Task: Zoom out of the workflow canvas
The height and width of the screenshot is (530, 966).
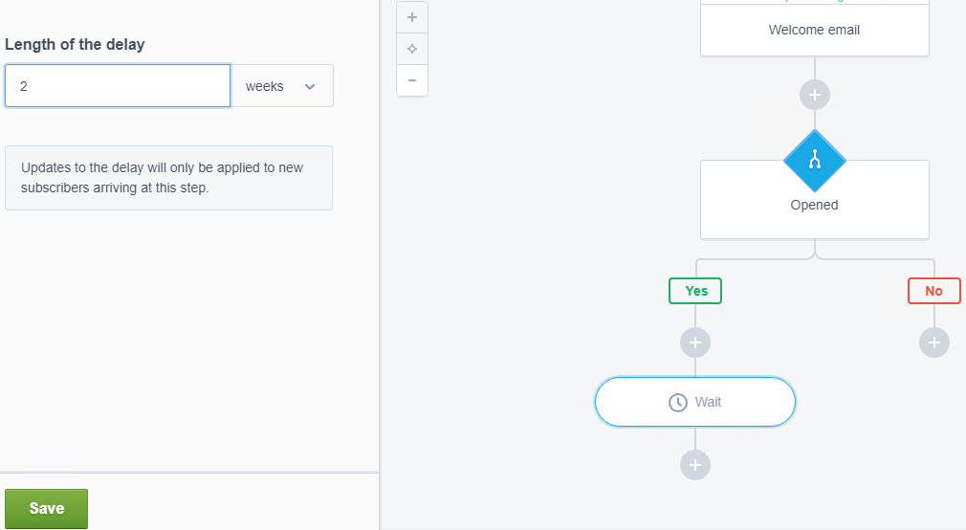Action: click(412, 80)
